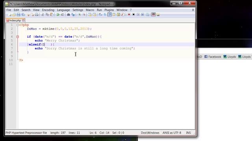The width and height of the screenshot is (252, 141).
Task: Click the Close All documents toolbar icon
Action: coord(32,15)
